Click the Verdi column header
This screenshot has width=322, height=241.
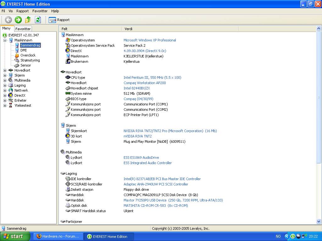180,29
